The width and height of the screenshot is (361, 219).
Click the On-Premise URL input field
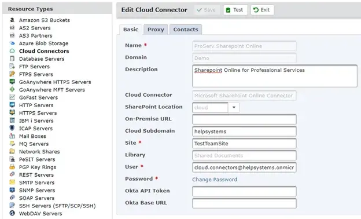pos(244,119)
